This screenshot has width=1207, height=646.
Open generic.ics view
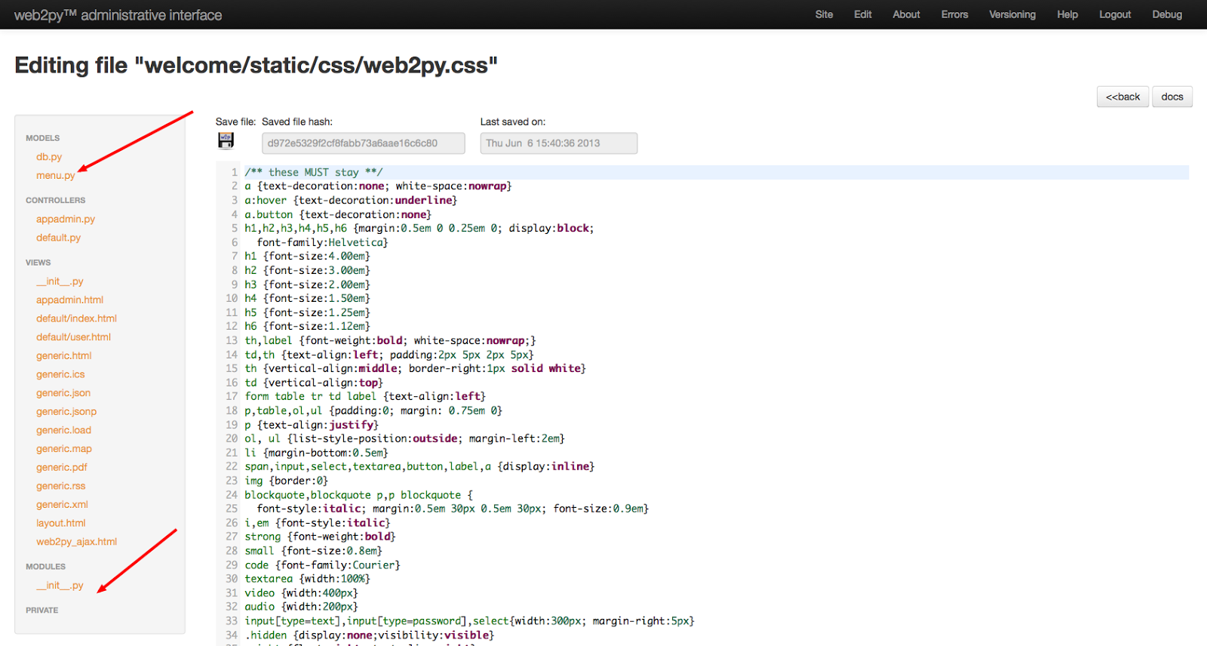pos(60,374)
